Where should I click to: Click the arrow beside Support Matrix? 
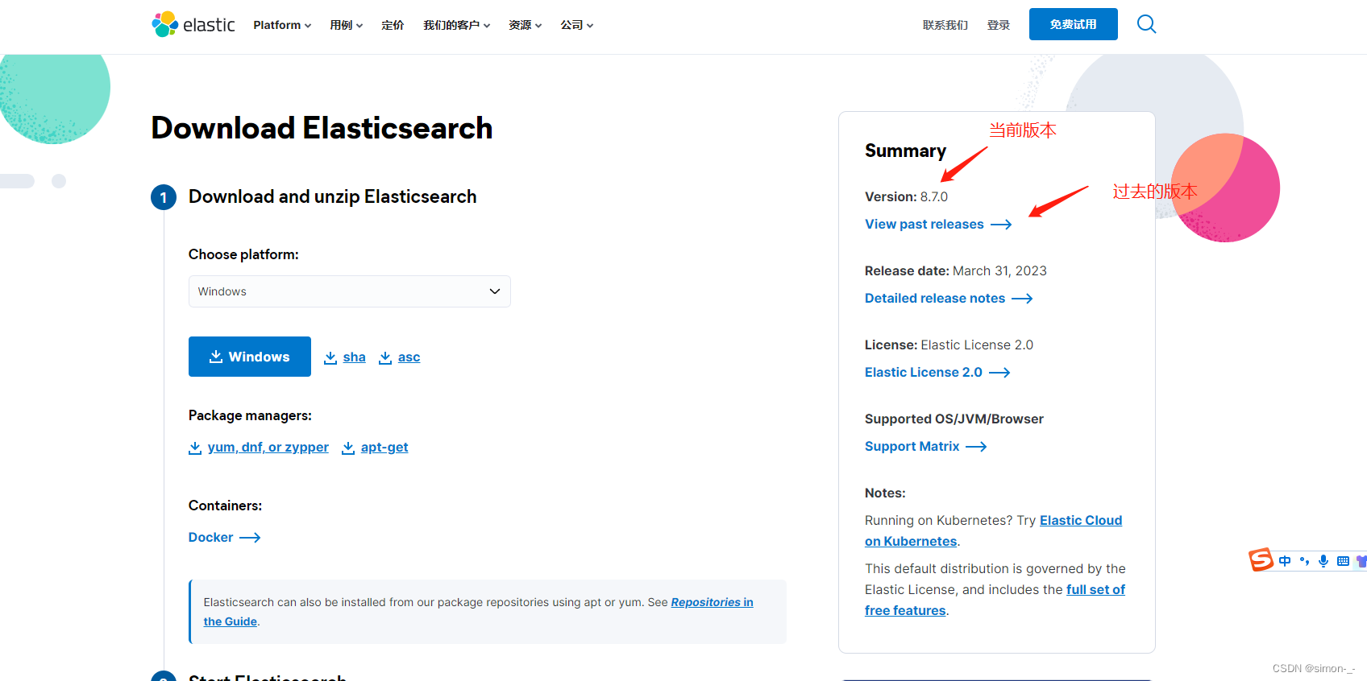coord(976,447)
